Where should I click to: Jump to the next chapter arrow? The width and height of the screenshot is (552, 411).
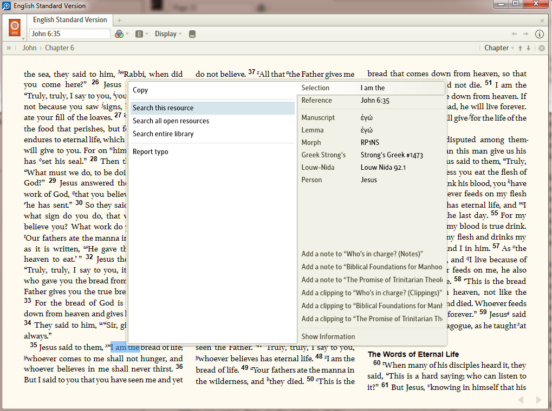528,48
